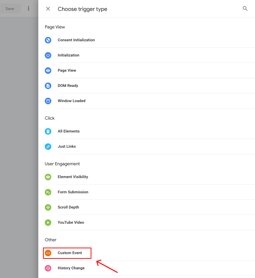Viewport: 255px width, 278px height.
Task: Click the Save button
Action: coord(10,9)
